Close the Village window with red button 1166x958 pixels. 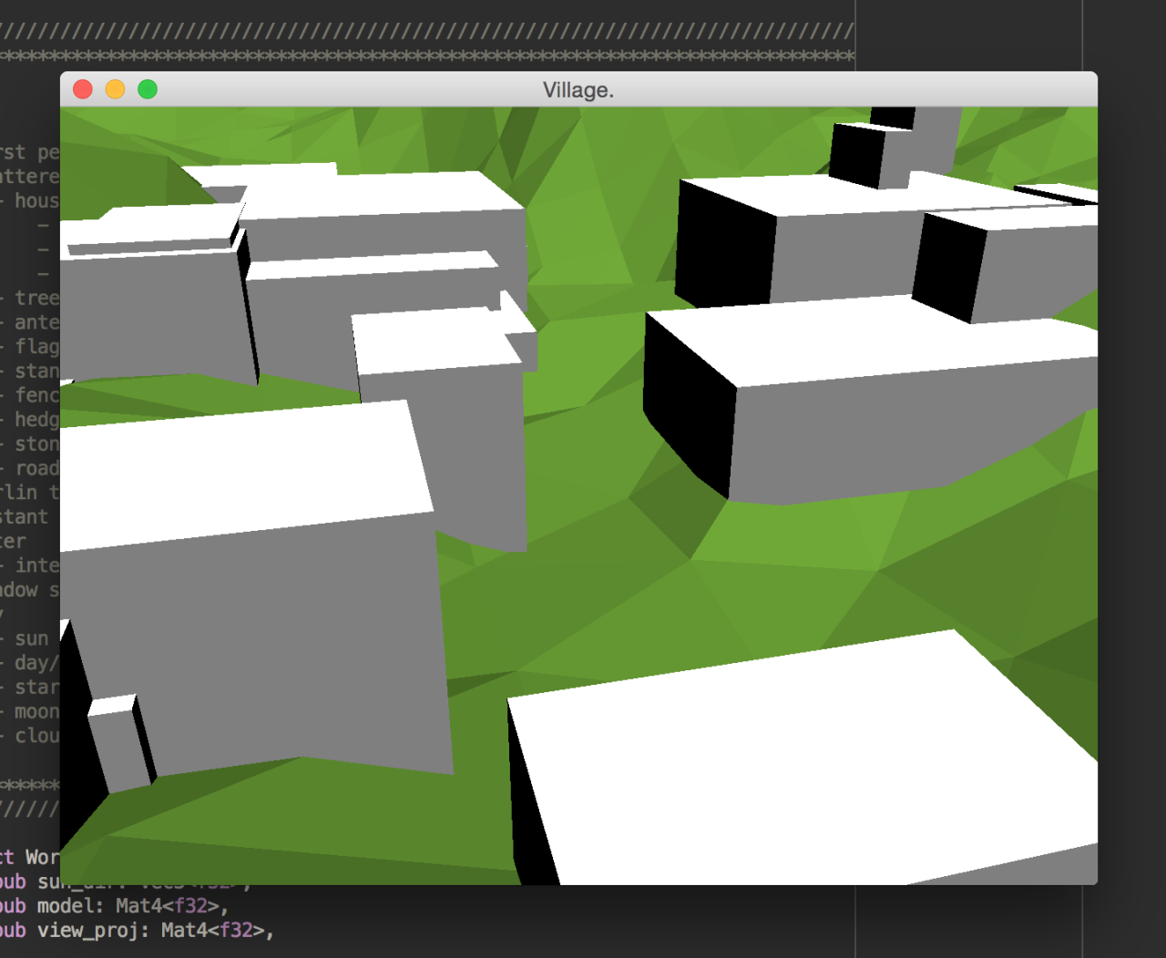(83, 89)
